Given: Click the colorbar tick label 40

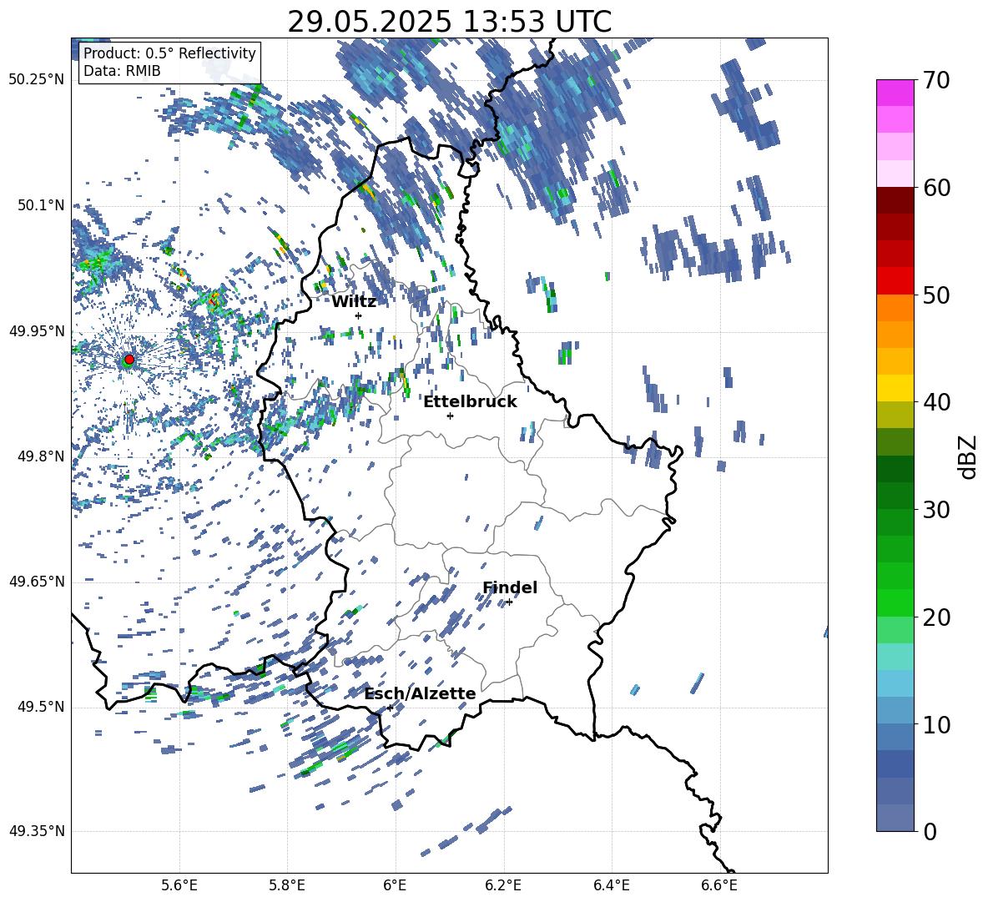Looking at the screenshot, I should (x=936, y=402).
